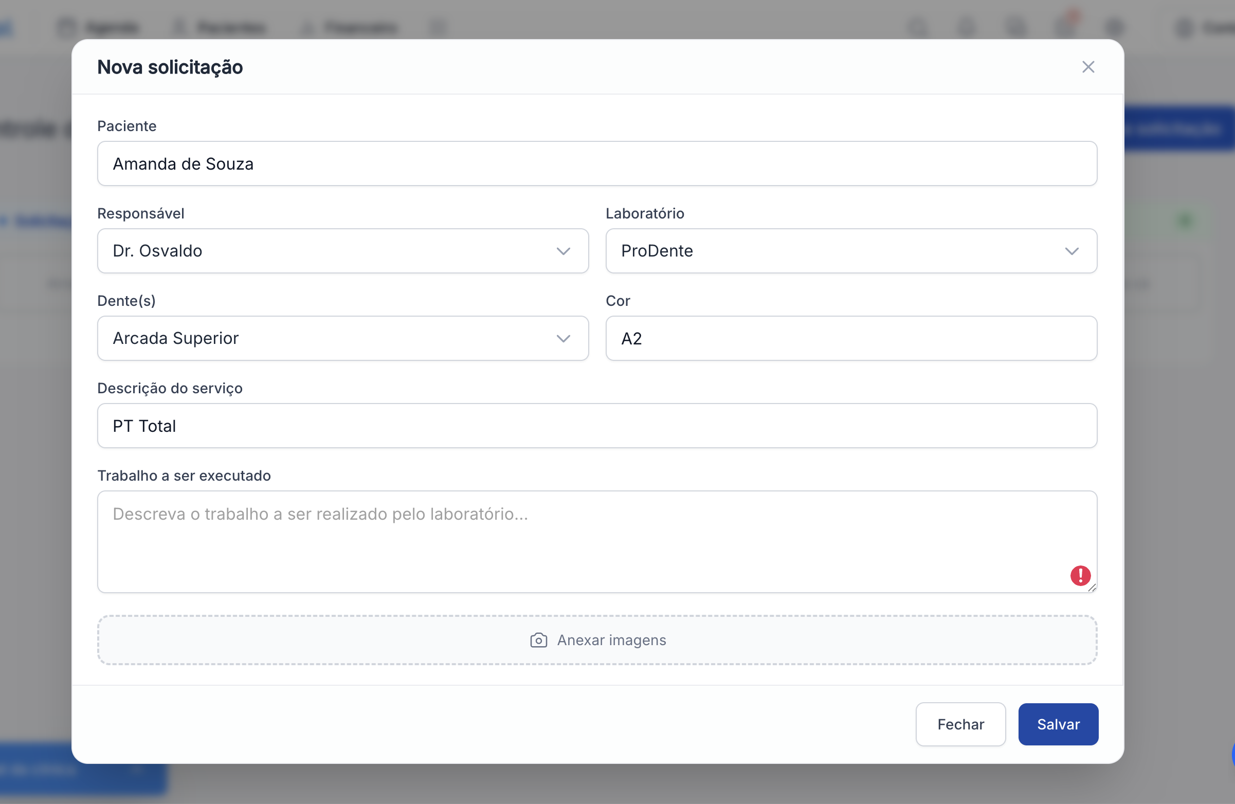
Task: Click the blurred search magnifier in top bar
Action: pos(917,27)
